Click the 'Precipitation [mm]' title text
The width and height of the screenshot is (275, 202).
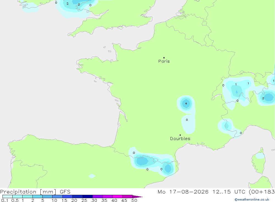click(x=28, y=192)
